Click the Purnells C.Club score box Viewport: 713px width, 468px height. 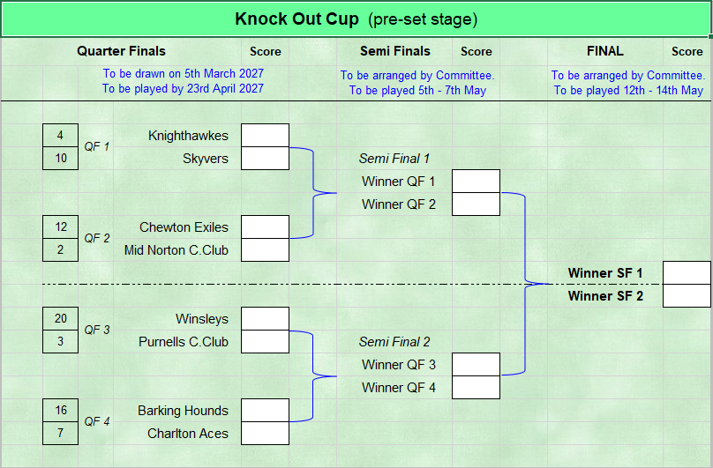tap(265, 342)
